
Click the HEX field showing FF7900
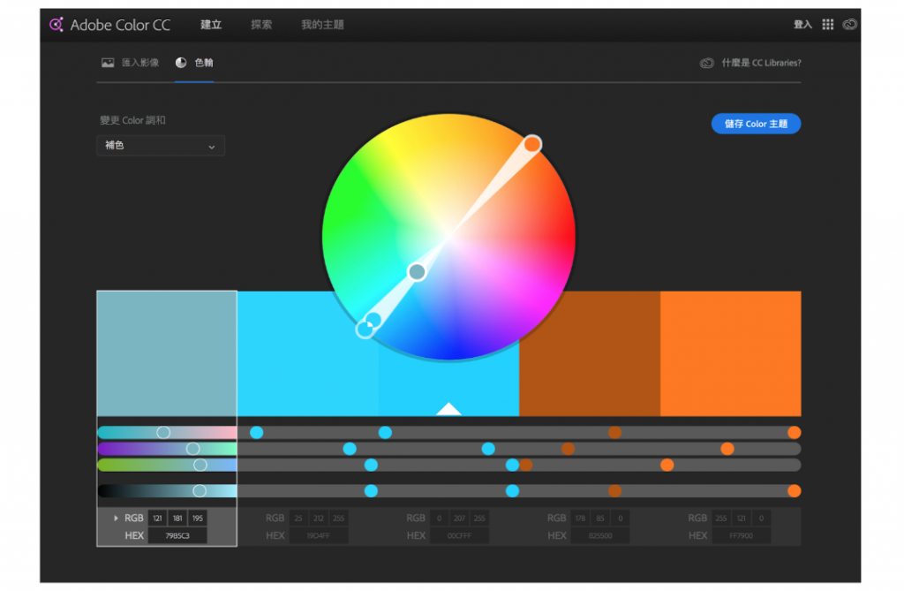click(x=741, y=535)
